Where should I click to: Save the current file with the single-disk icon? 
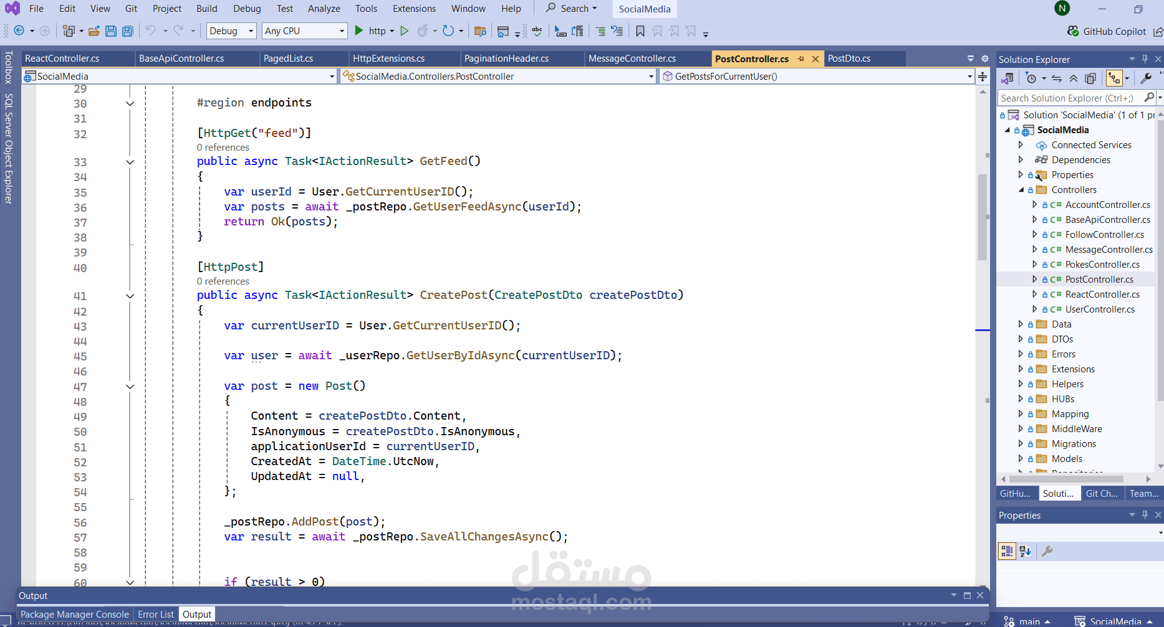(x=111, y=31)
